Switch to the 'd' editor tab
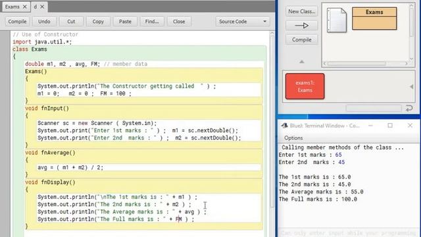Image resolution: width=421 pixels, height=237 pixels. [35, 7]
